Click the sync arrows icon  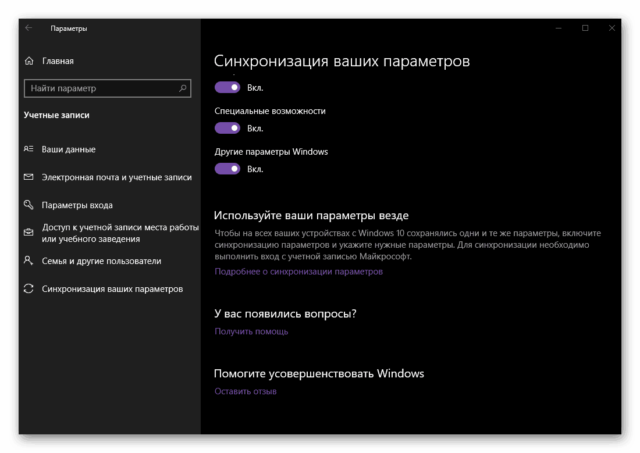(29, 288)
